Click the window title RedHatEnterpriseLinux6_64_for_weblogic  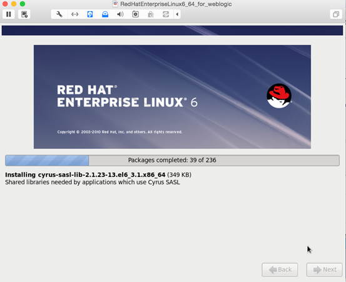click(x=176, y=4)
